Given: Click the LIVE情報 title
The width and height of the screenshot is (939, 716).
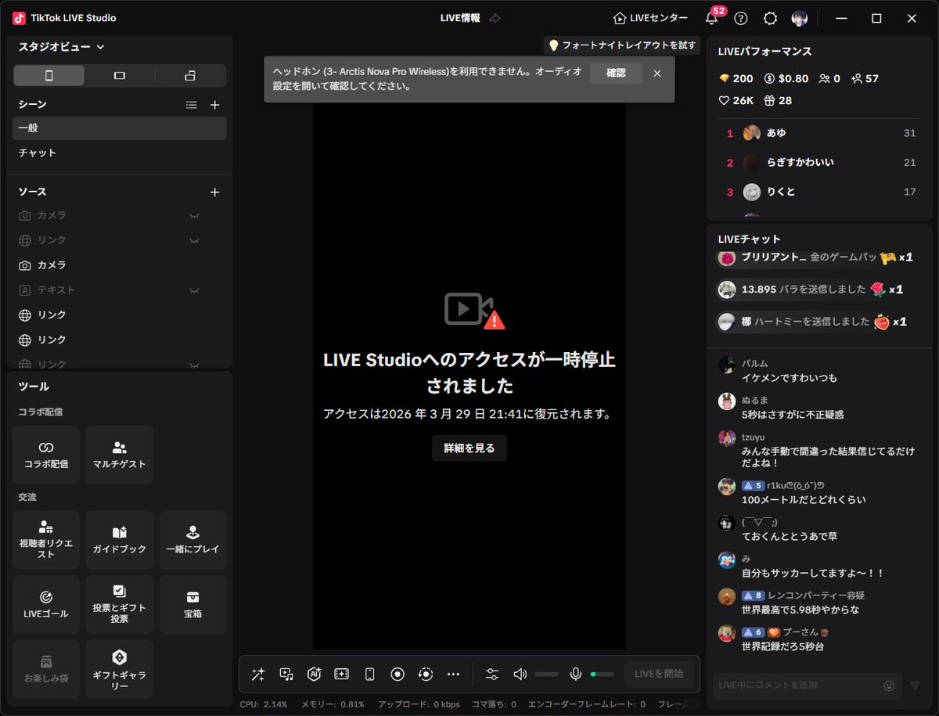Looking at the screenshot, I should 460,18.
